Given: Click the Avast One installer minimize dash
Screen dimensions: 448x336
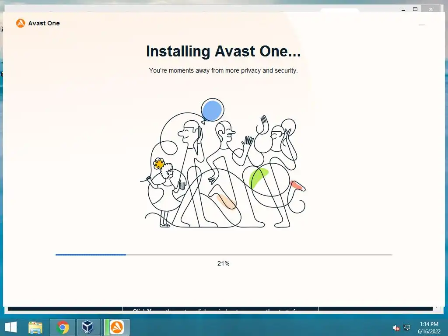Looking at the screenshot, I should tap(422, 25).
